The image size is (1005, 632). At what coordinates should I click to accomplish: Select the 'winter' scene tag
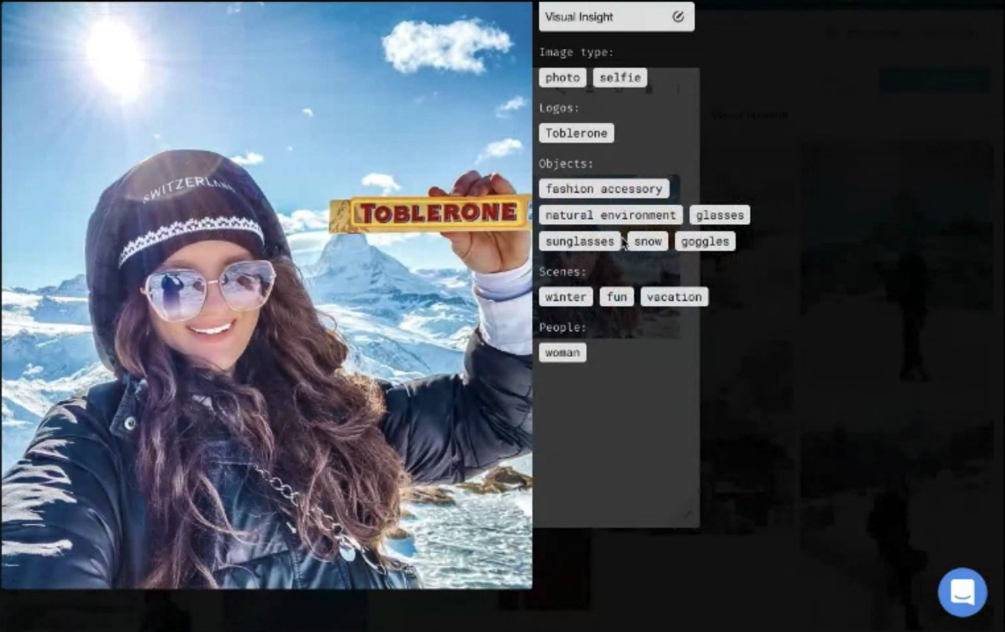point(565,297)
